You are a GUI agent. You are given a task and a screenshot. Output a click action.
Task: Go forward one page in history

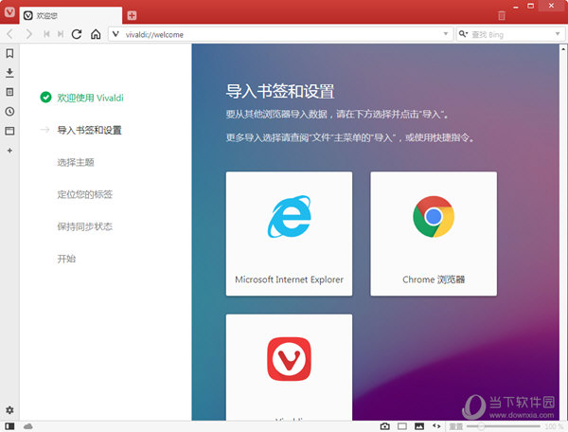tap(29, 34)
